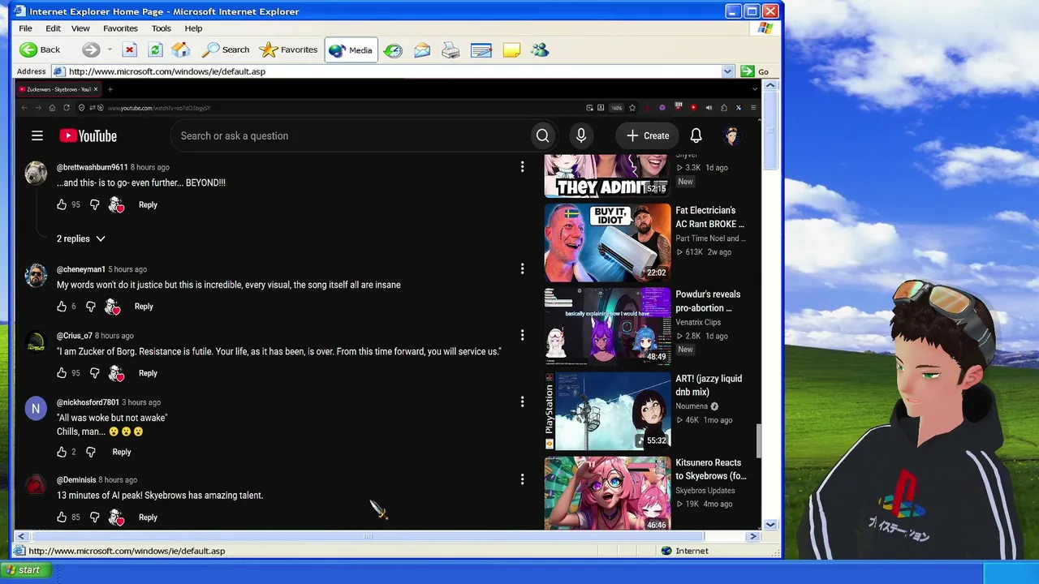Reply to @cheneyman1's comment

click(144, 307)
